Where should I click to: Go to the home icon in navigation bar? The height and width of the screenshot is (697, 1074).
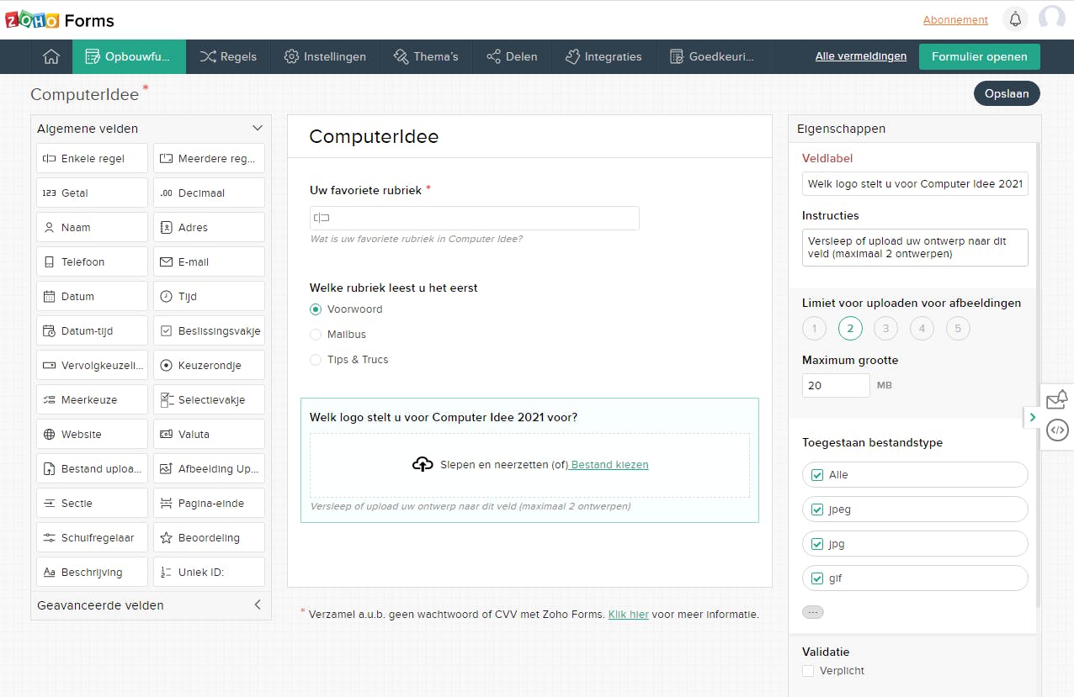click(51, 56)
